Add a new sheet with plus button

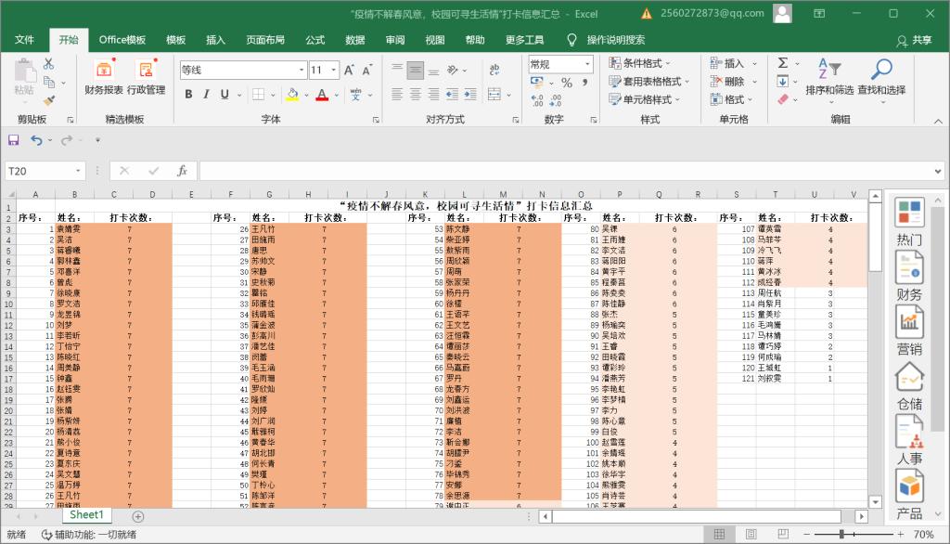[x=138, y=516]
